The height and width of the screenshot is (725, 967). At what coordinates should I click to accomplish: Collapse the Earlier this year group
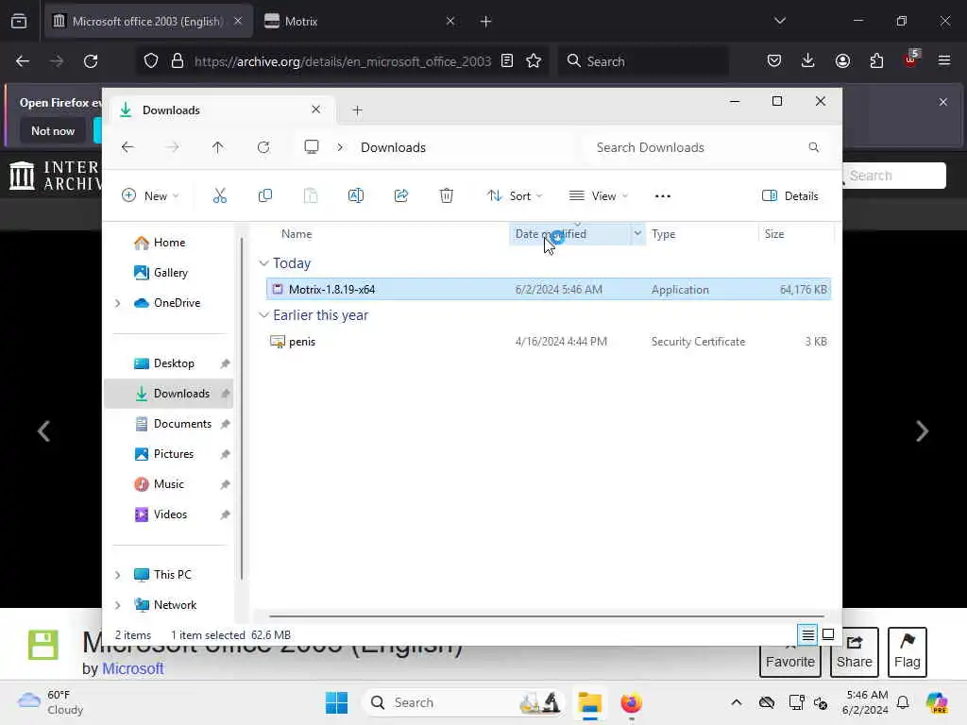click(x=263, y=315)
